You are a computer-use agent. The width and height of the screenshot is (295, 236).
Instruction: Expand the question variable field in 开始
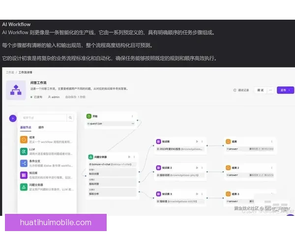pyautogui.click(x=111, y=123)
